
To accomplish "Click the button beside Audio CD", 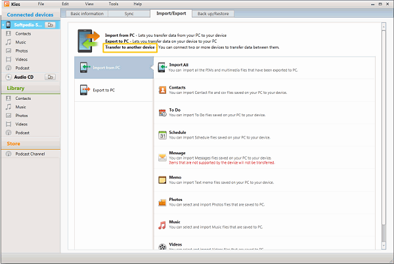I will 51,77.
